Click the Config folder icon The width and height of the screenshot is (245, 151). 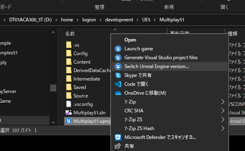(69, 54)
